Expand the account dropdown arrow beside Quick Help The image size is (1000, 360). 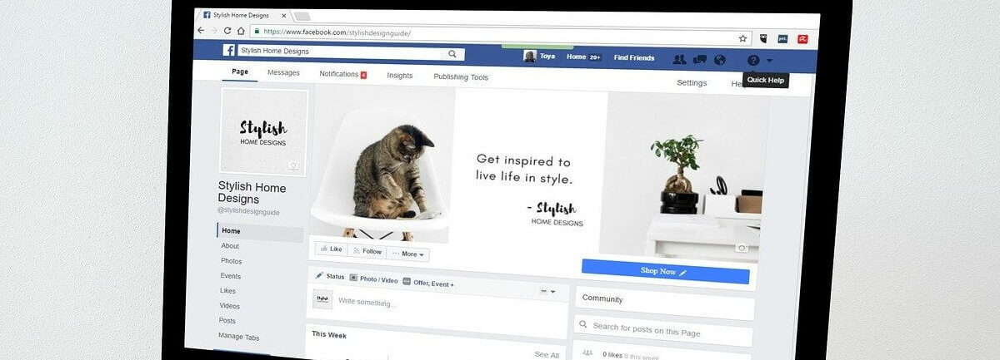[770, 61]
